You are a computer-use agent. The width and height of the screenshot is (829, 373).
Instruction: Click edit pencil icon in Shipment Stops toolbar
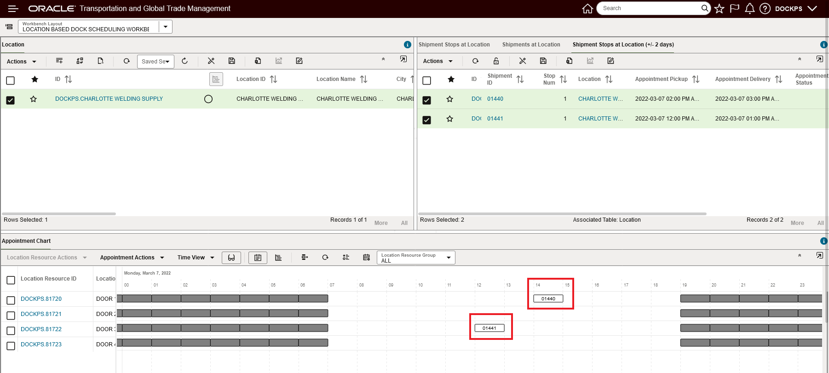coord(610,61)
